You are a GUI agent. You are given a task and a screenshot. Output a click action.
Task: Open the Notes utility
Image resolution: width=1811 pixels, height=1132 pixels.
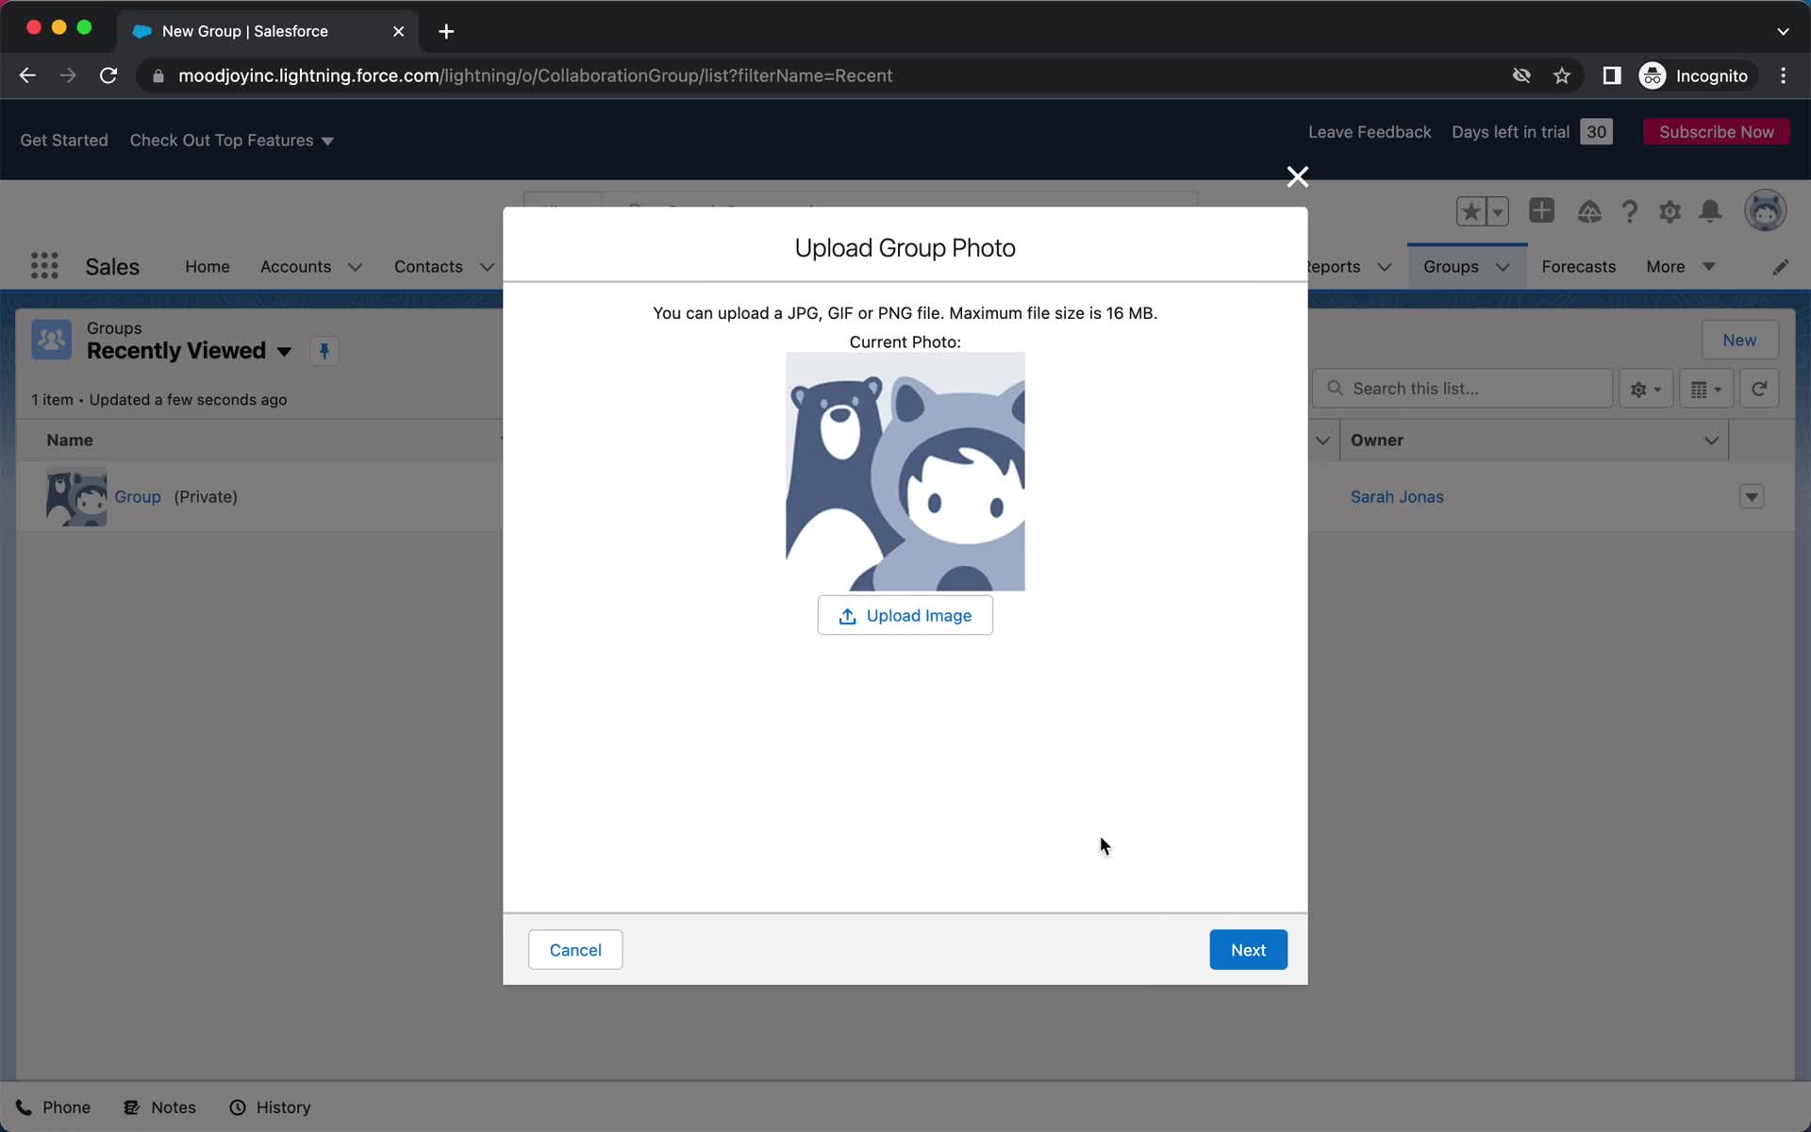[160, 1107]
